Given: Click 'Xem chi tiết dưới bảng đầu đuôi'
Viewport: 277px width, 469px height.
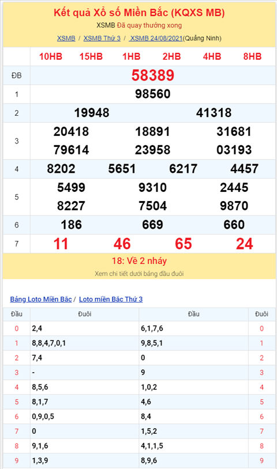Looking at the screenshot, I should [x=139, y=274].
